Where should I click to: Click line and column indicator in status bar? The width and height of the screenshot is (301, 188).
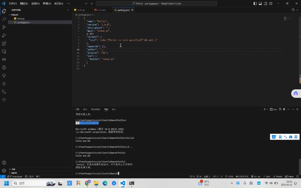(196, 176)
